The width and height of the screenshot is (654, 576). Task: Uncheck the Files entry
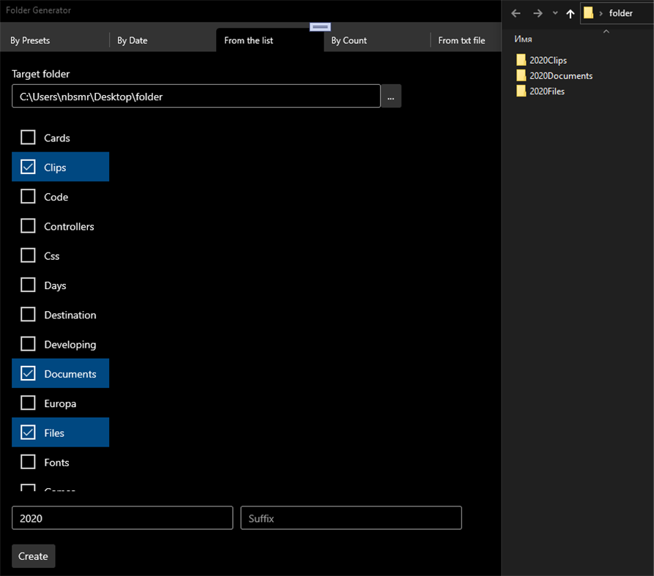point(28,432)
